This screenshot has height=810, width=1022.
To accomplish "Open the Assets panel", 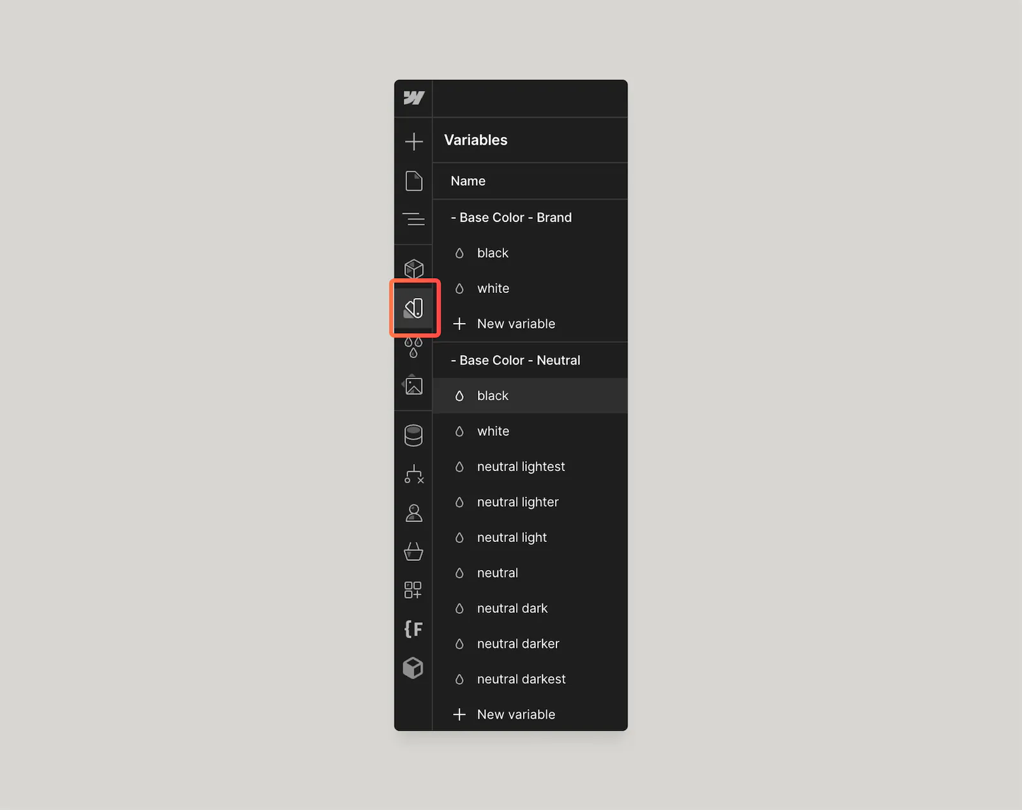I will tap(413, 385).
